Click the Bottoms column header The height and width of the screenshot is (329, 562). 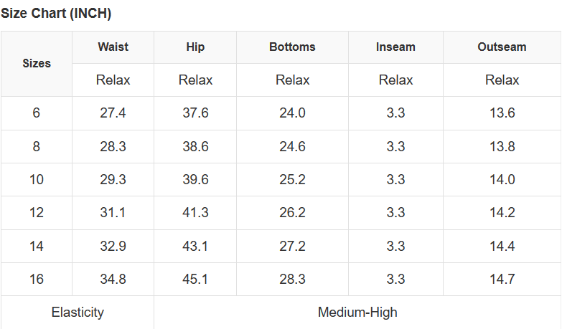pos(292,47)
